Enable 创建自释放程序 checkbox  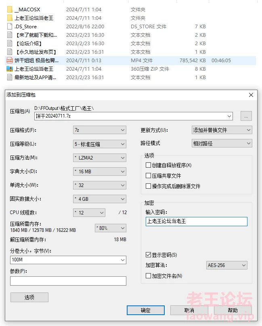[148, 165]
